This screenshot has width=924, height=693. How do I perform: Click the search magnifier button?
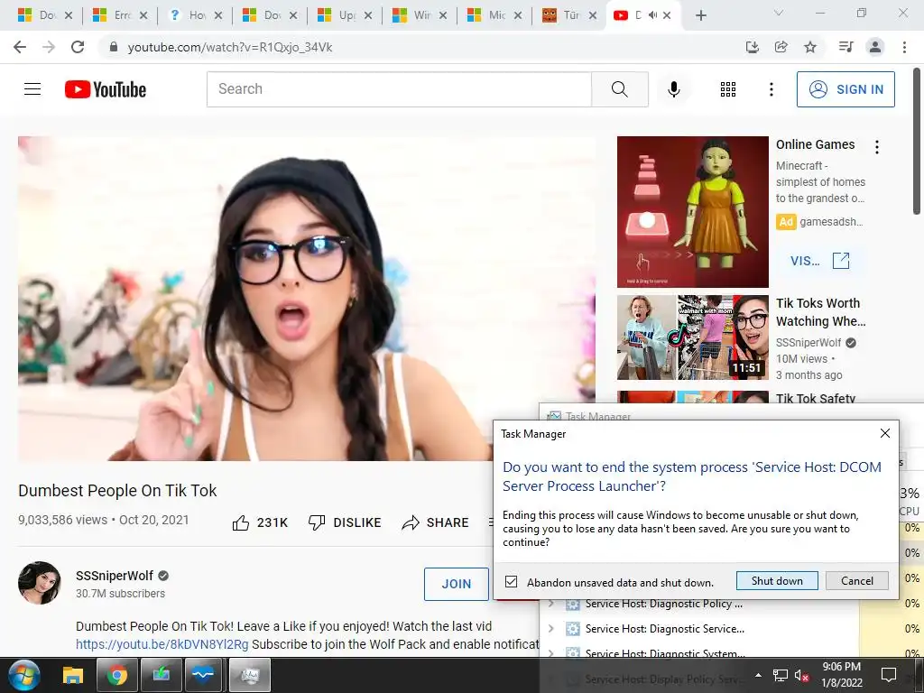pos(619,89)
